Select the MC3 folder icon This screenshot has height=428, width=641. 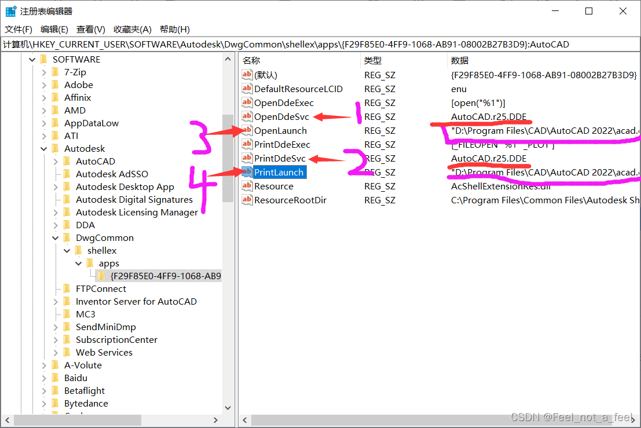pyautogui.click(x=67, y=314)
